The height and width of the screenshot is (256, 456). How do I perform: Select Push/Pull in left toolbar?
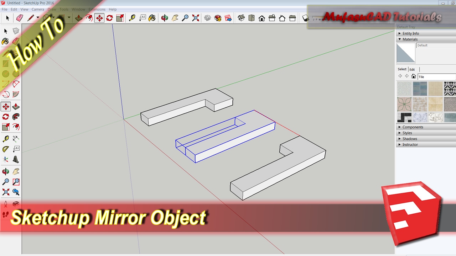[x=16, y=107]
